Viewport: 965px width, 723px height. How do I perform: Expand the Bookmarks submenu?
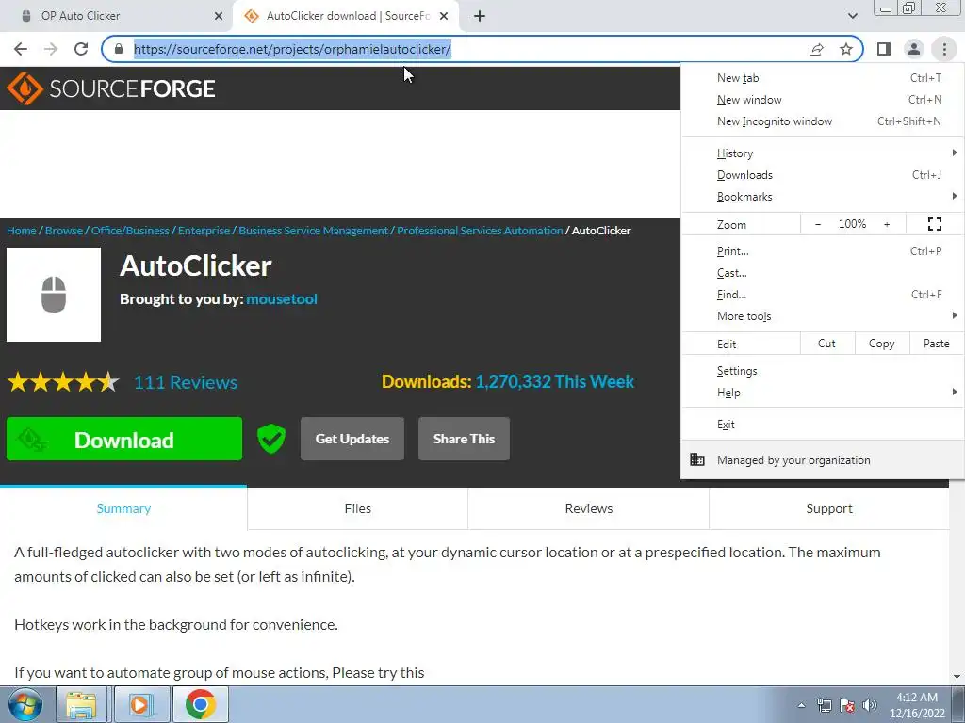coord(822,196)
